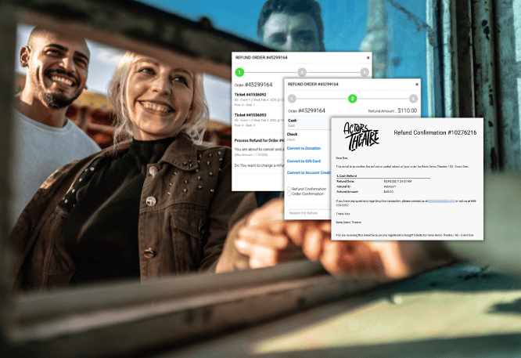This screenshot has height=358, width=521.
Task: Choose the Cash refund method
Action: pyautogui.click(x=307, y=123)
